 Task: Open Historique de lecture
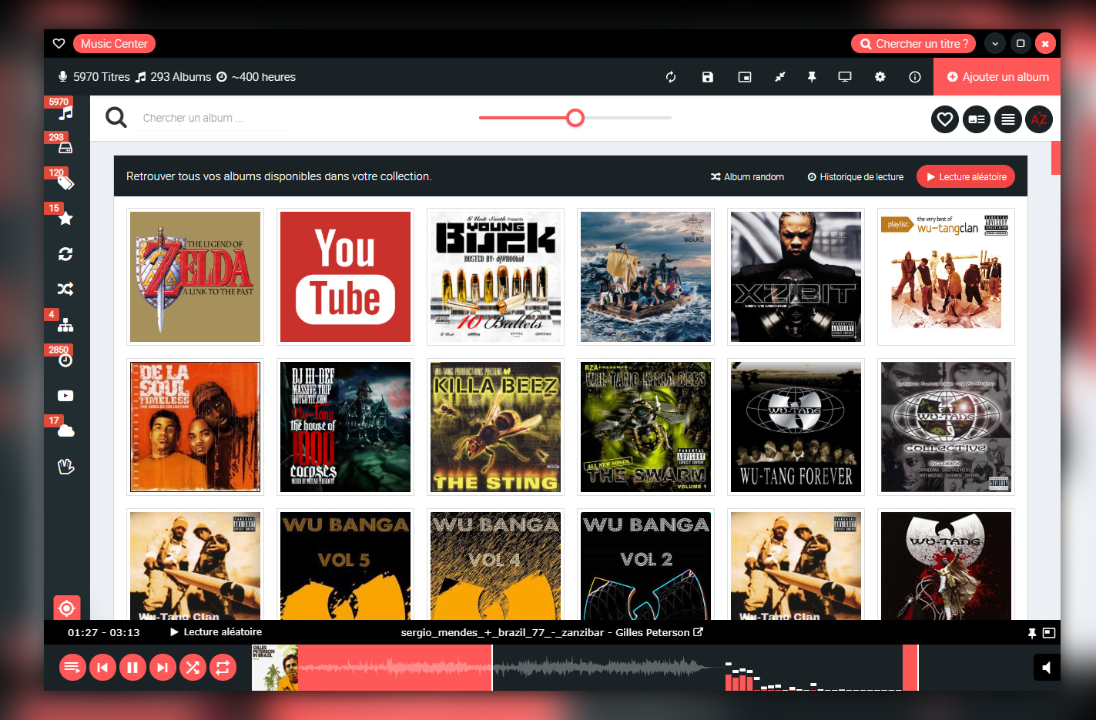pos(855,177)
